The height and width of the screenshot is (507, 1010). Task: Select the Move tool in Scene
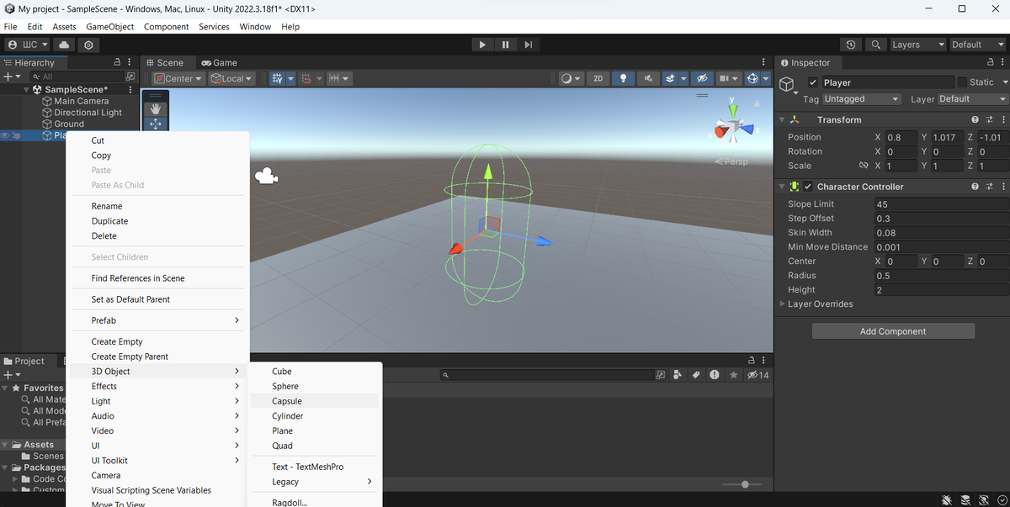156,124
